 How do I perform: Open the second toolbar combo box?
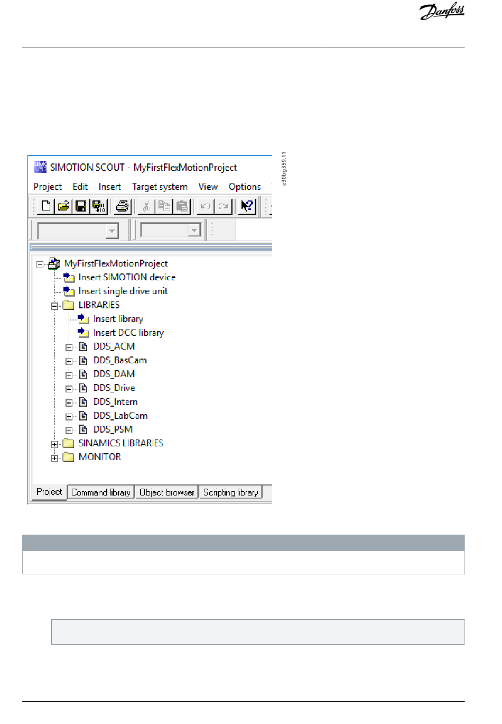[171, 230]
